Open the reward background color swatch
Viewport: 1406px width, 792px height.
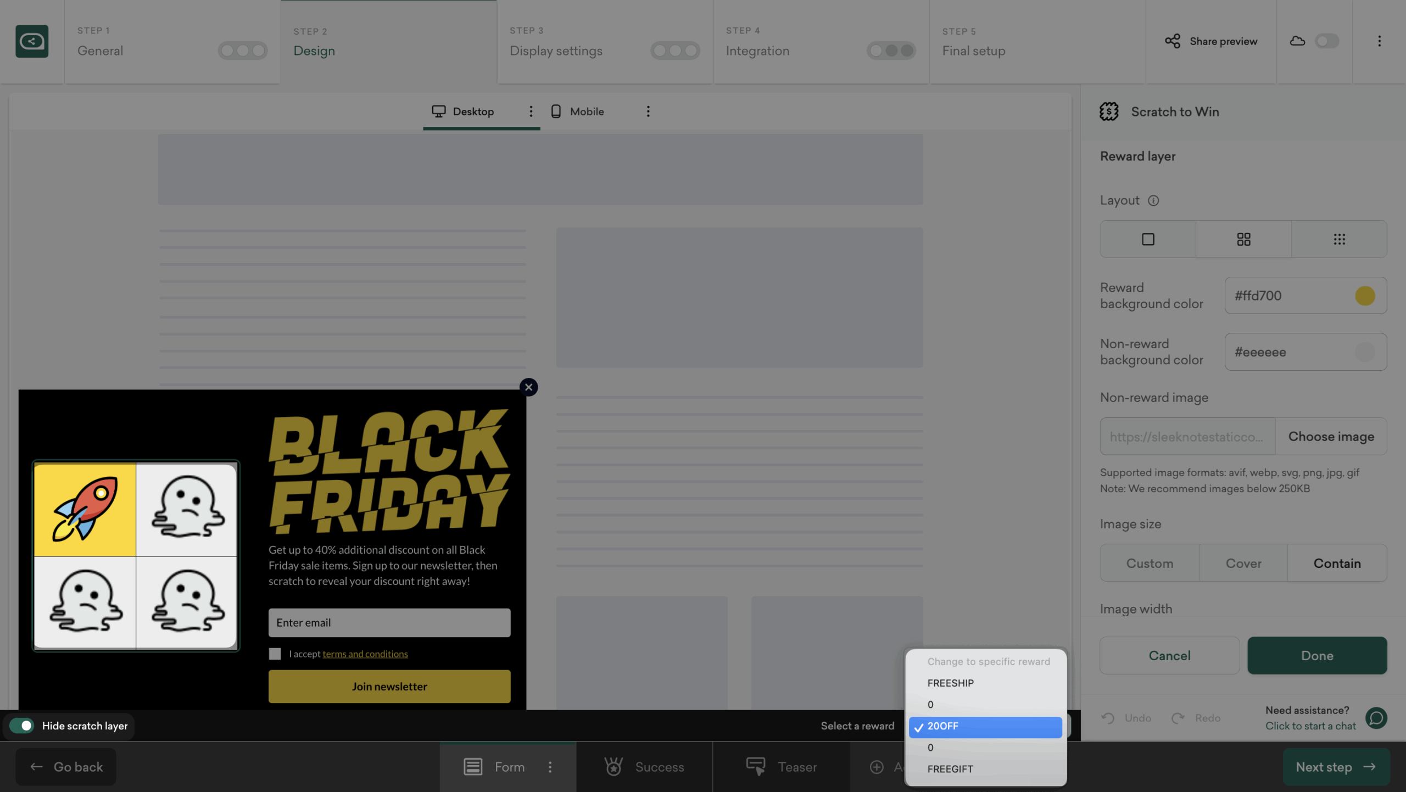pos(1365,296)
